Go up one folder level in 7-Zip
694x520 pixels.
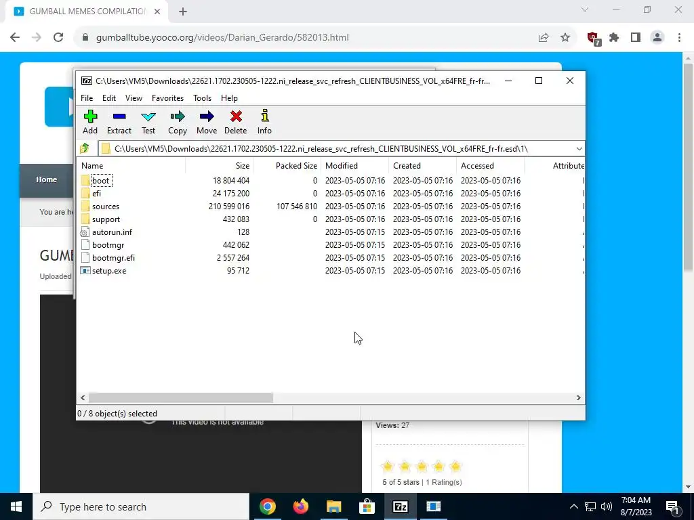[85, 148]
